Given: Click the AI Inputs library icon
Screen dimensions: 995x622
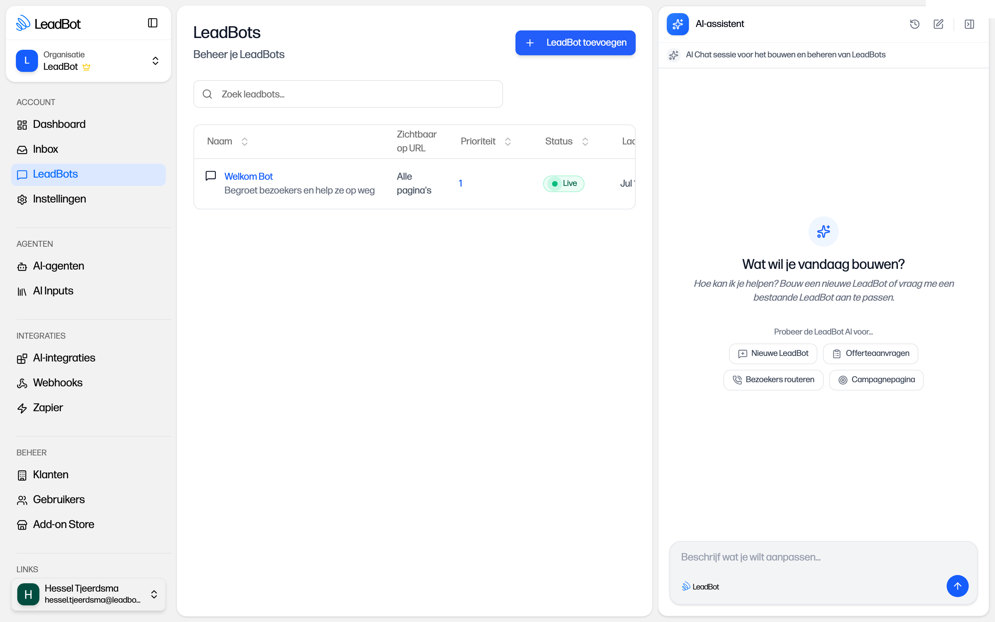Looking at the screenshot, I should pyautogui.click(x=22, y=292).
